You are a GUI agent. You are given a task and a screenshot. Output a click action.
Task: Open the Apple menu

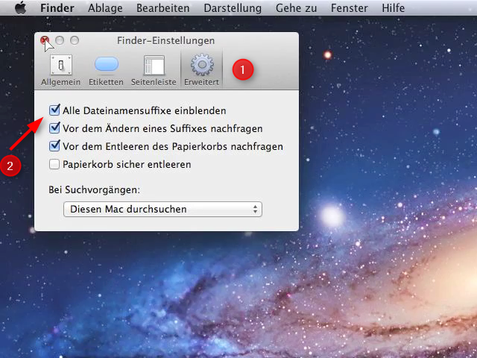click(x=21, y=7)
